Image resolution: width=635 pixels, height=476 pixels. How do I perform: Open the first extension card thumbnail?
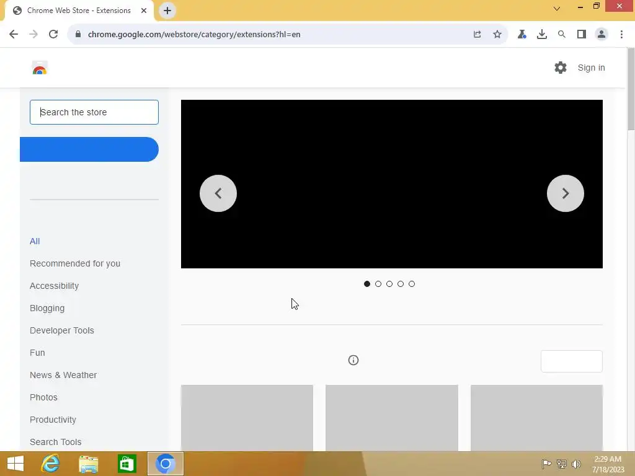coord(247,418)
